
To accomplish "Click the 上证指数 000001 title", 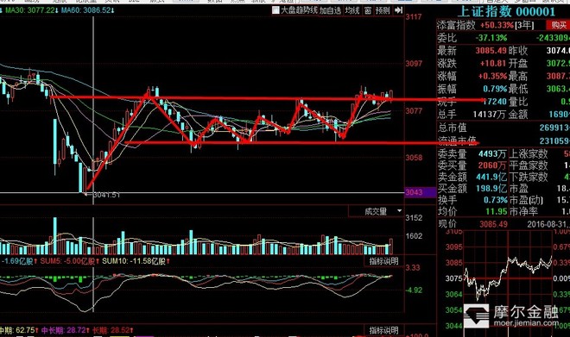I will tap(505, 11).
